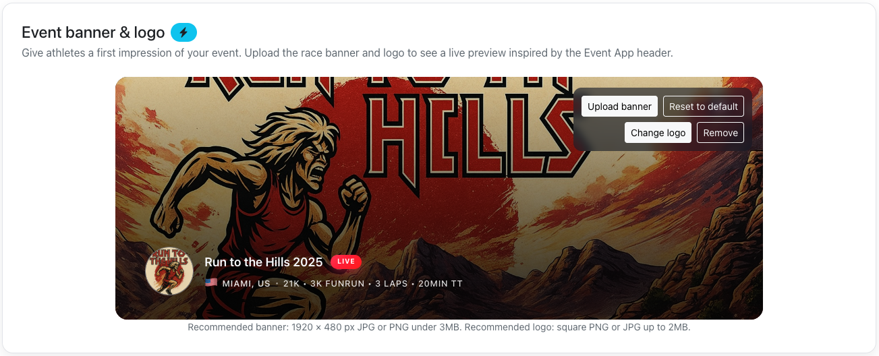Remove the event logo
This screenshot has width=879, height=356.
coord(720,133)
